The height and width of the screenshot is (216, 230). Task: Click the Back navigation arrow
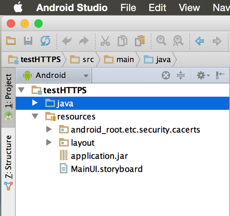point(199,41)
